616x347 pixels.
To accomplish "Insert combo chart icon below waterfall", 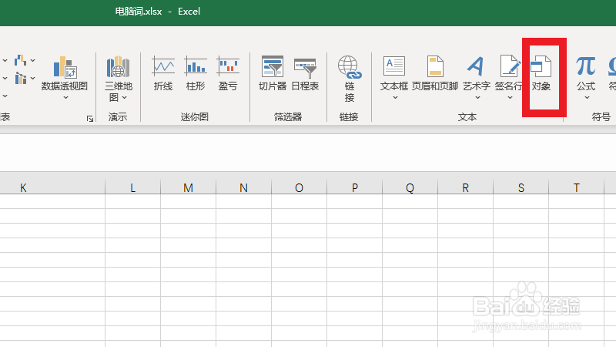I will pos(21,78).
